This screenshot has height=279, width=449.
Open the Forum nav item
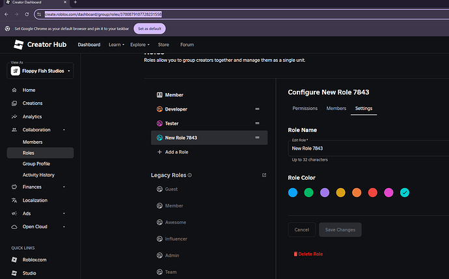[187, 45]
